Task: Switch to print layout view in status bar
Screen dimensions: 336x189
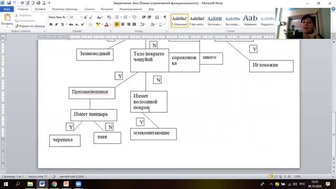Action: coord(271,176)
